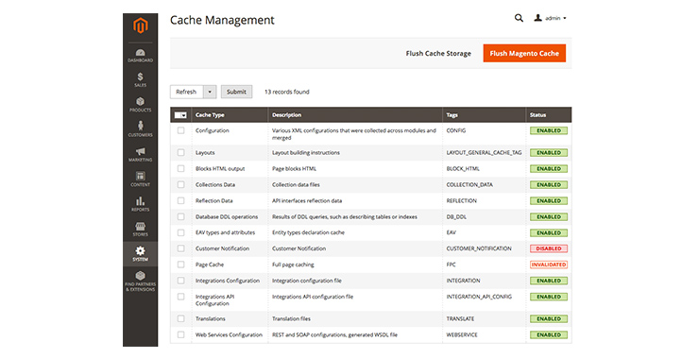Click the WEBSERVICE tag text
The height and width of the screenshot is (359, 699).
(462, 335)
